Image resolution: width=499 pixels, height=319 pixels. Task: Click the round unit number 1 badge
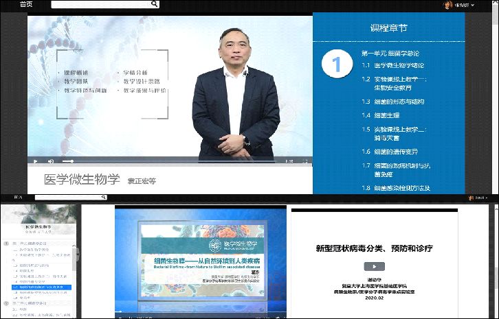coord(337,64)
